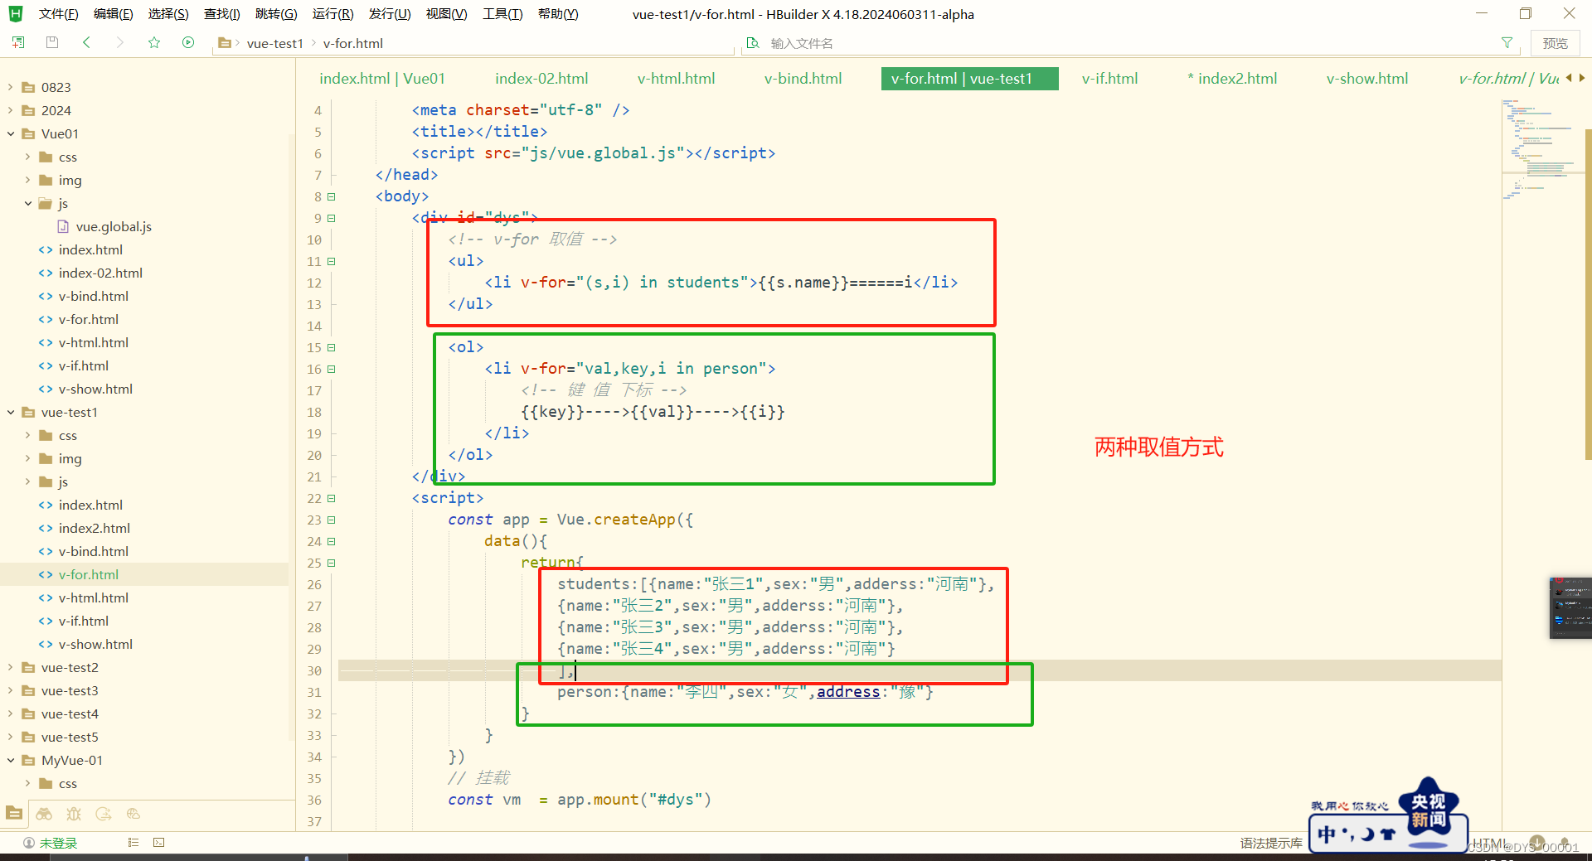Click the user avatar icon beside 未登录
Screen dimensions: 1592x861
pyautogui.click(x=29, y=843)
